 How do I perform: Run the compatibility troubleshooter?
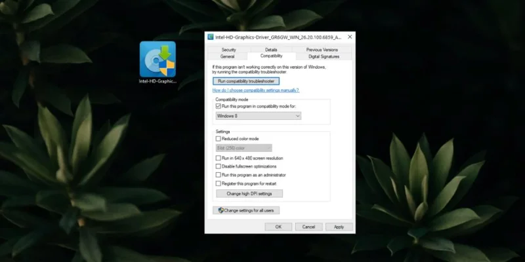pos(246,81)
